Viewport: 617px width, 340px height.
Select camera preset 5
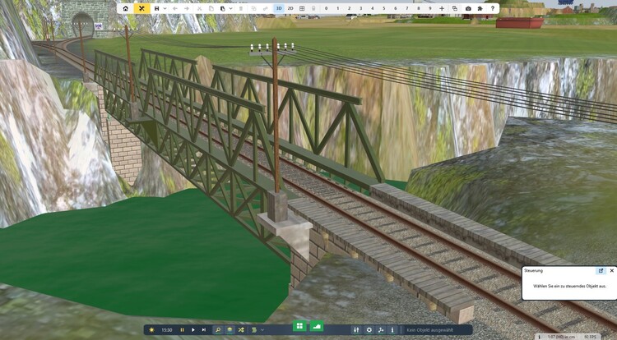pos(384,8)
